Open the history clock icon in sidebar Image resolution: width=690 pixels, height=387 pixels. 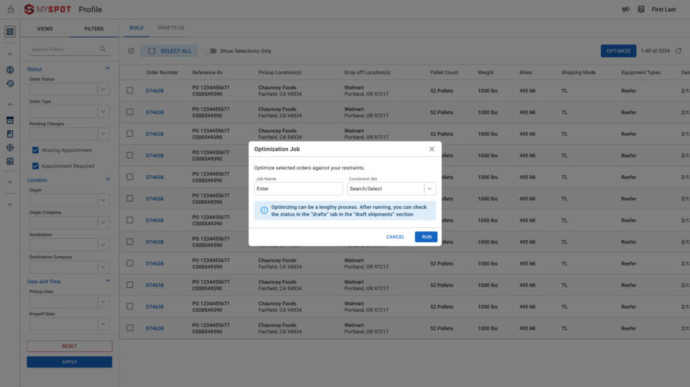[9, 84]
